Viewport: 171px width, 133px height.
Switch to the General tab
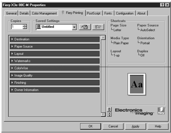pyautogui.click(x=11, y=13)
